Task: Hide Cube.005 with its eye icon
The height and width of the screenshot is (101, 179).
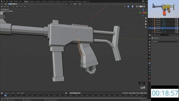Action: tap(175, 20)
